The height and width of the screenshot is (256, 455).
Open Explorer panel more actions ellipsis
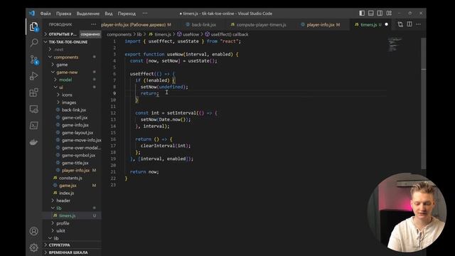[93, 24]
